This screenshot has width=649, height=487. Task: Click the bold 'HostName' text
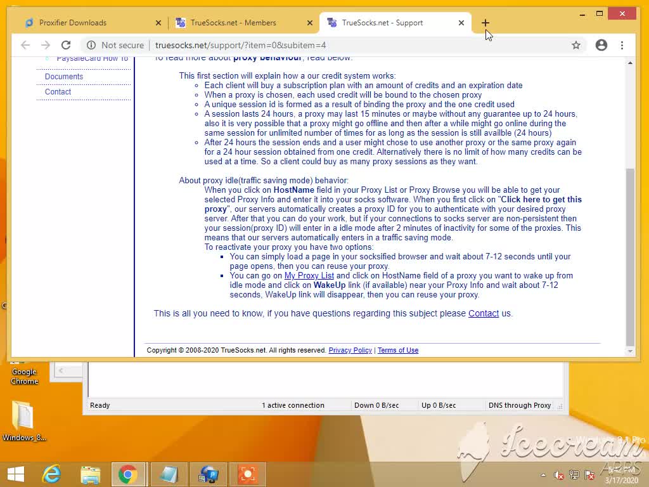[x=294, y=190]
